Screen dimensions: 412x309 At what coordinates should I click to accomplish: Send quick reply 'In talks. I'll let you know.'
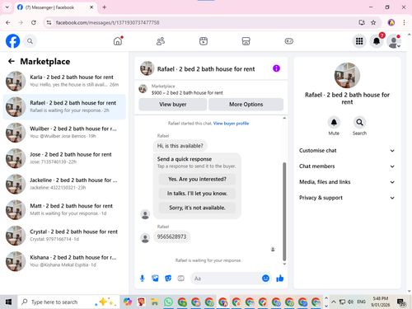(197, 194)
